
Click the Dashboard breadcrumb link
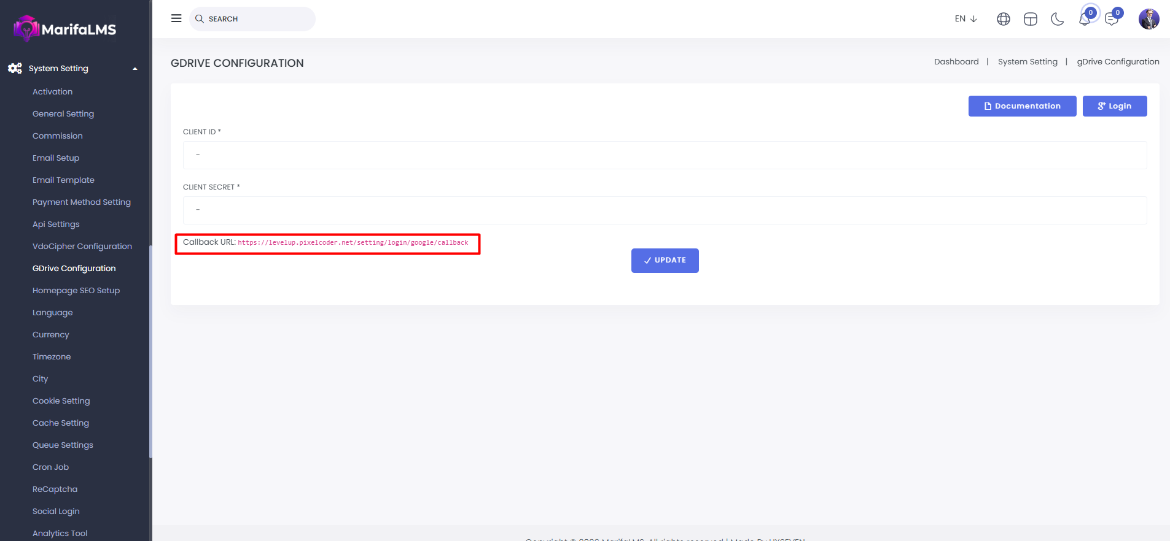(x=956, y=61)
